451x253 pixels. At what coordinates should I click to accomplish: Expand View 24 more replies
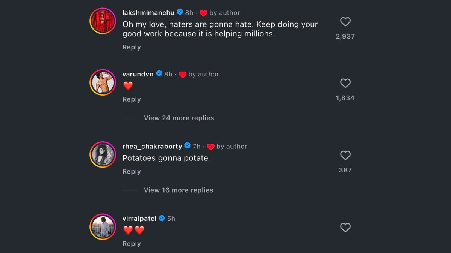tap(179, 118)
